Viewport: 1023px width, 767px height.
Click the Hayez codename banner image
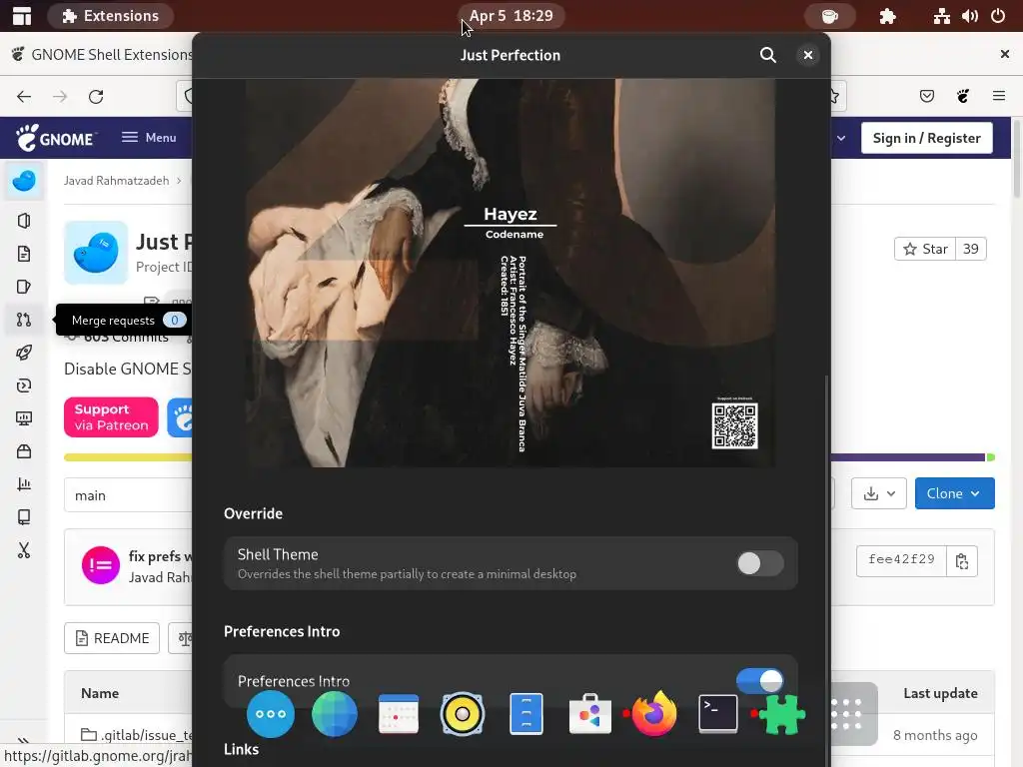511,273
